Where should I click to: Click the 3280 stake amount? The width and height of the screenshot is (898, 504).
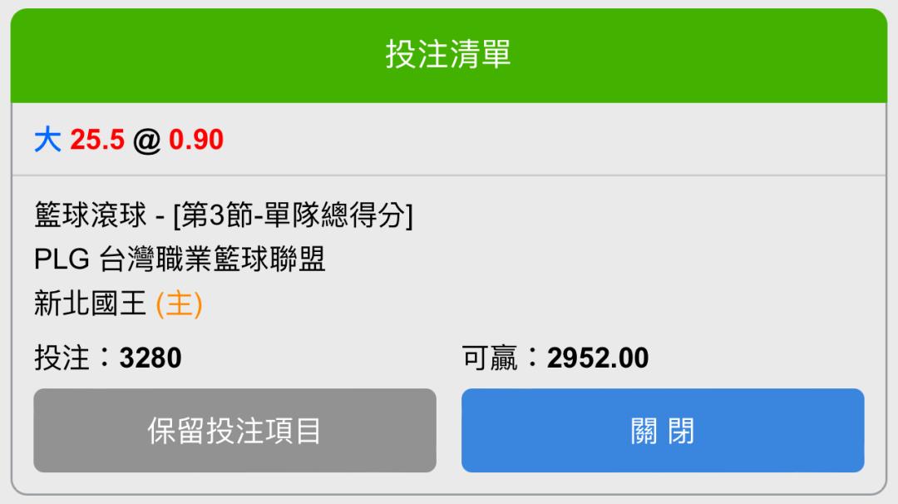click(150, 358)
